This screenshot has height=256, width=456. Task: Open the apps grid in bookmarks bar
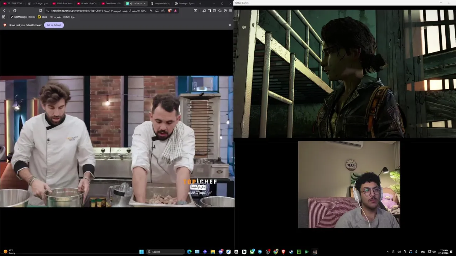click(x=4, y=17)
